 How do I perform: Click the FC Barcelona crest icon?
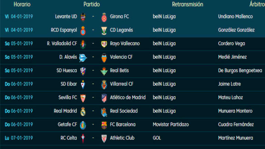[x=104, y=125]
